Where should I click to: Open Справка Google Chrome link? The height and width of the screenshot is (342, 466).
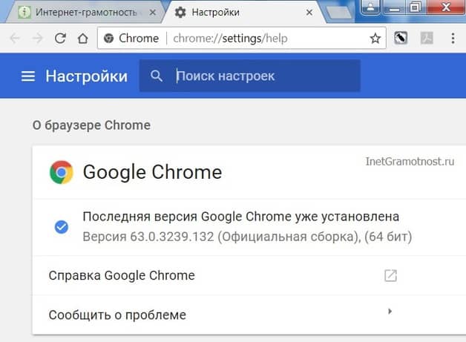(x=122, y=275)
